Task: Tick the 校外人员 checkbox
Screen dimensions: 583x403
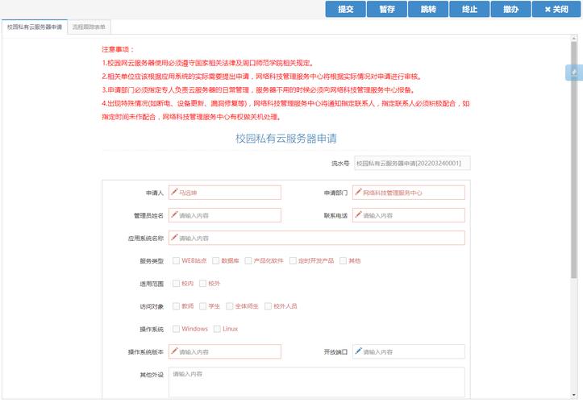Action: tap(268, 306)
